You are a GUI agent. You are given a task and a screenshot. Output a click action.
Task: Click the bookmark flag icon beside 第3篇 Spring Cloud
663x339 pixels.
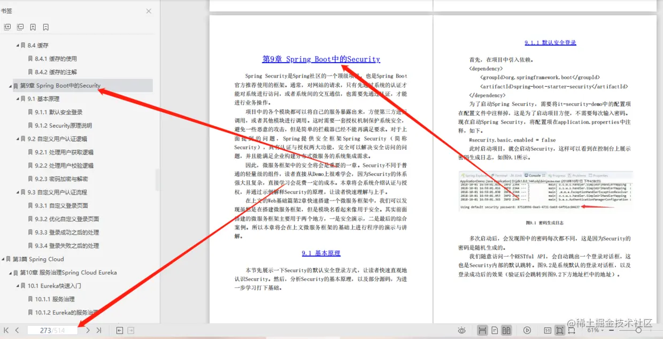click(x=8, y=259)
